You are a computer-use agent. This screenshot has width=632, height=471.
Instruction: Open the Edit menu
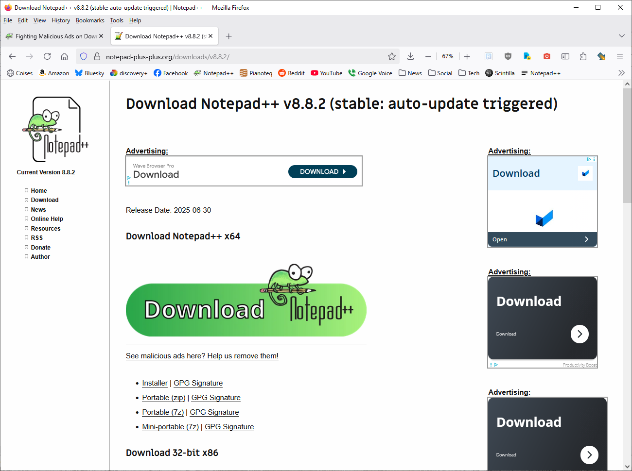(23, 20)
